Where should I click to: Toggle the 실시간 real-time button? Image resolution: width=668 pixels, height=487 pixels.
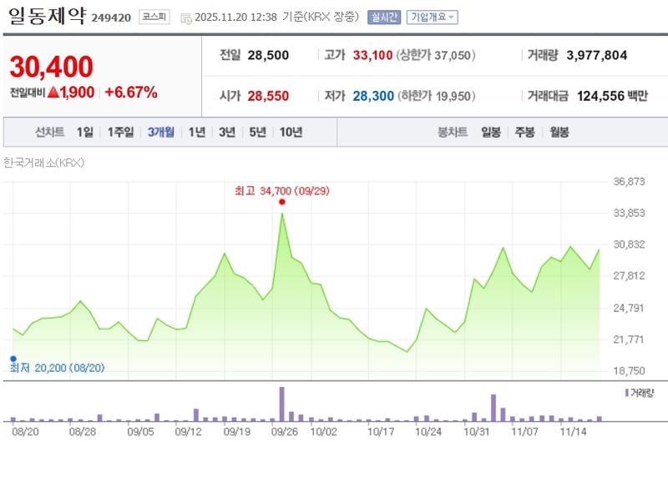point(384,18)
